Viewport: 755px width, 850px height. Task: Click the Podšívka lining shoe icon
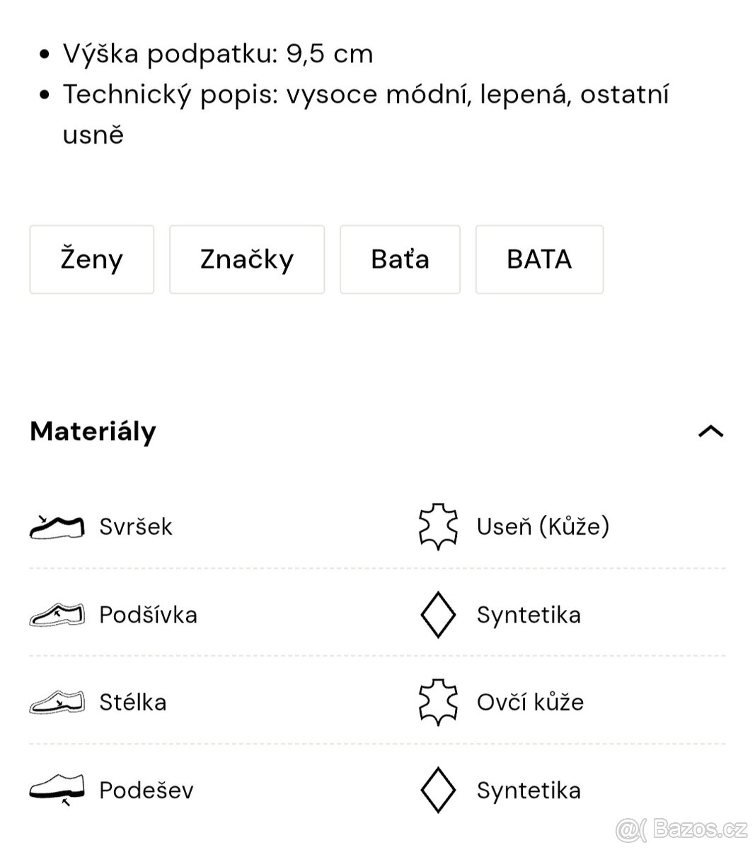tap(57, 613)
